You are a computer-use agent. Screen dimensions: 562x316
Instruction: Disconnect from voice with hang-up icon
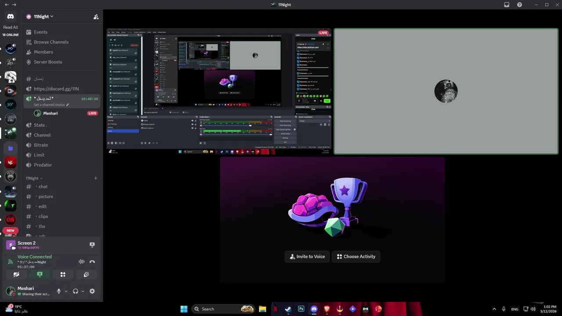92,262
